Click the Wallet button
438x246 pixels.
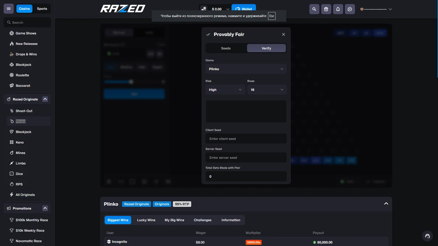pos(244,9)
